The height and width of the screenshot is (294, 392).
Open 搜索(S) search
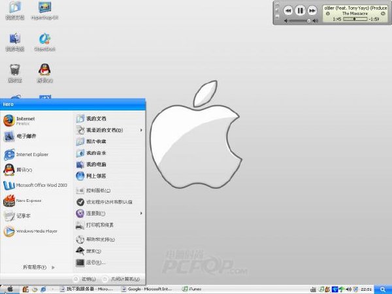point(88,251)
